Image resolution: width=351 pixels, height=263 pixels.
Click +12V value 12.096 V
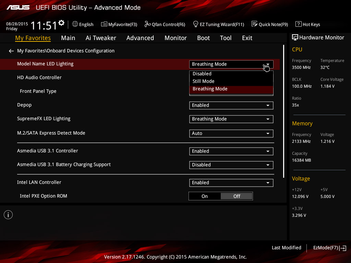tap(300, 197)
